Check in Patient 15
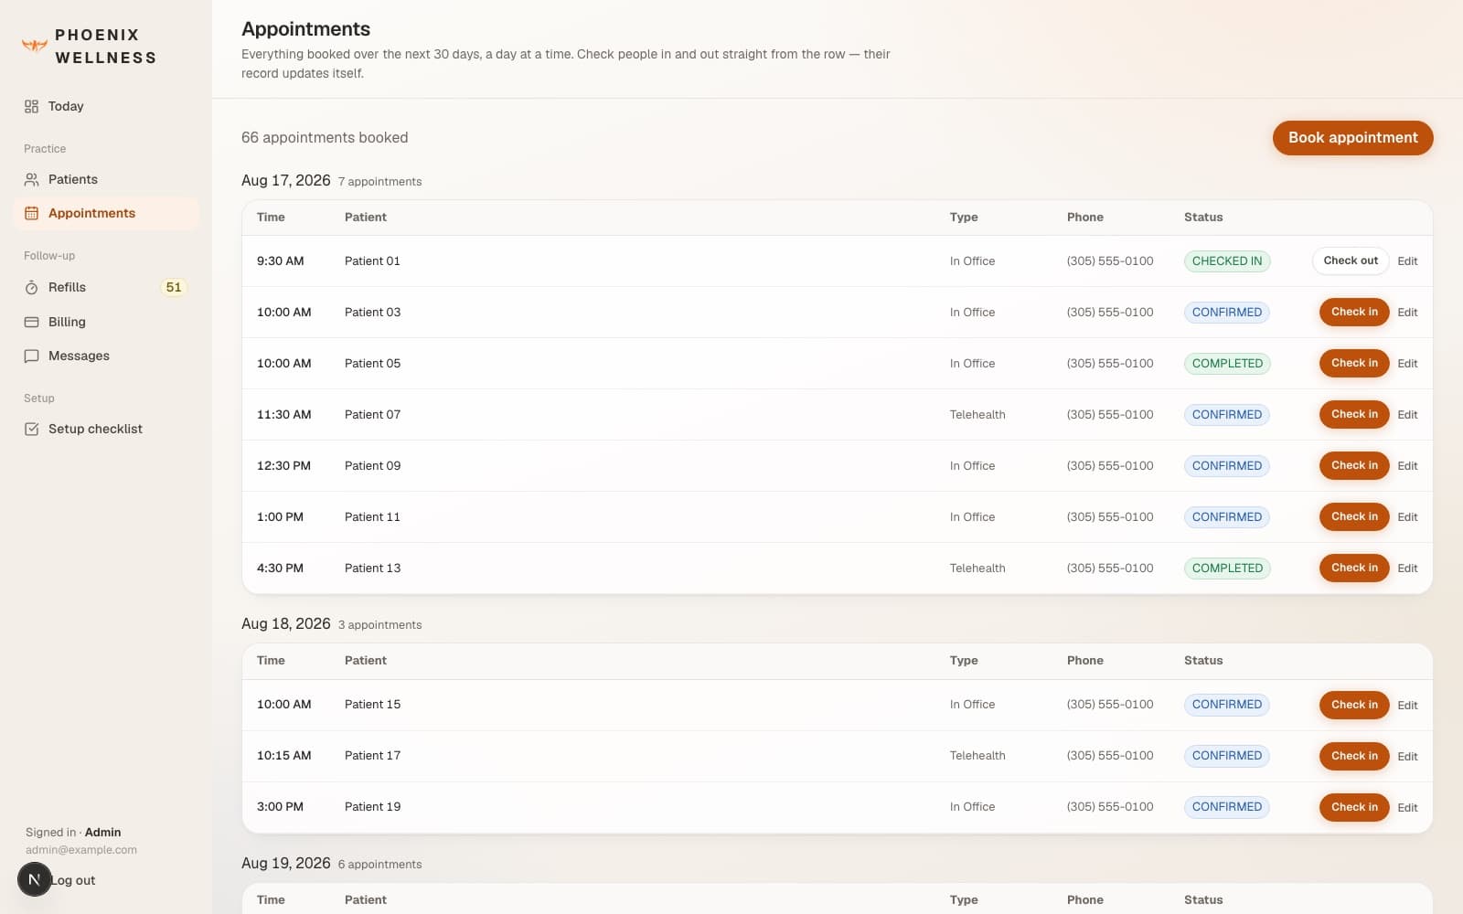The image size is (1463, 914). (1354, 705)
